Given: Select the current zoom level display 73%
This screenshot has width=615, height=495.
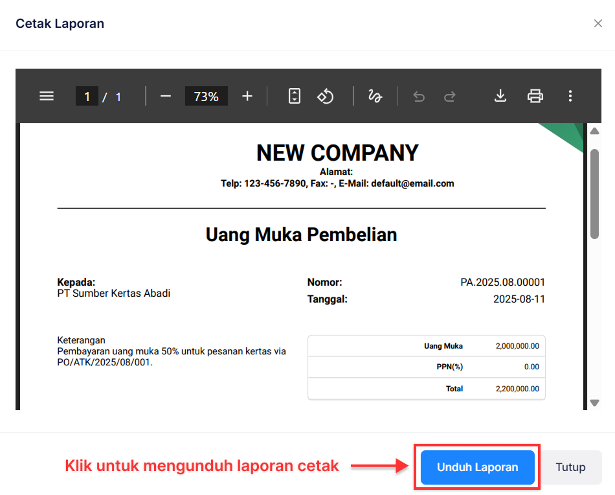Looking at the screenshot, I should point(206,96).
